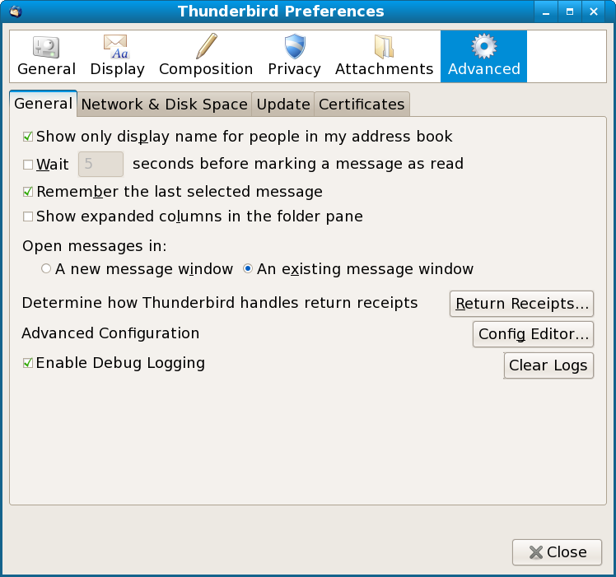Image resolution: width=616 pixels, height=577 pixels.
Task: Click 'Open messages in:' label
Action: (x=94, y=246)
